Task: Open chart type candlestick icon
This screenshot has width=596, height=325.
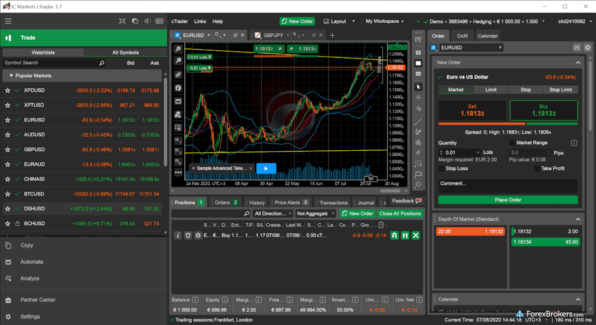Action: tap(178, 74)
